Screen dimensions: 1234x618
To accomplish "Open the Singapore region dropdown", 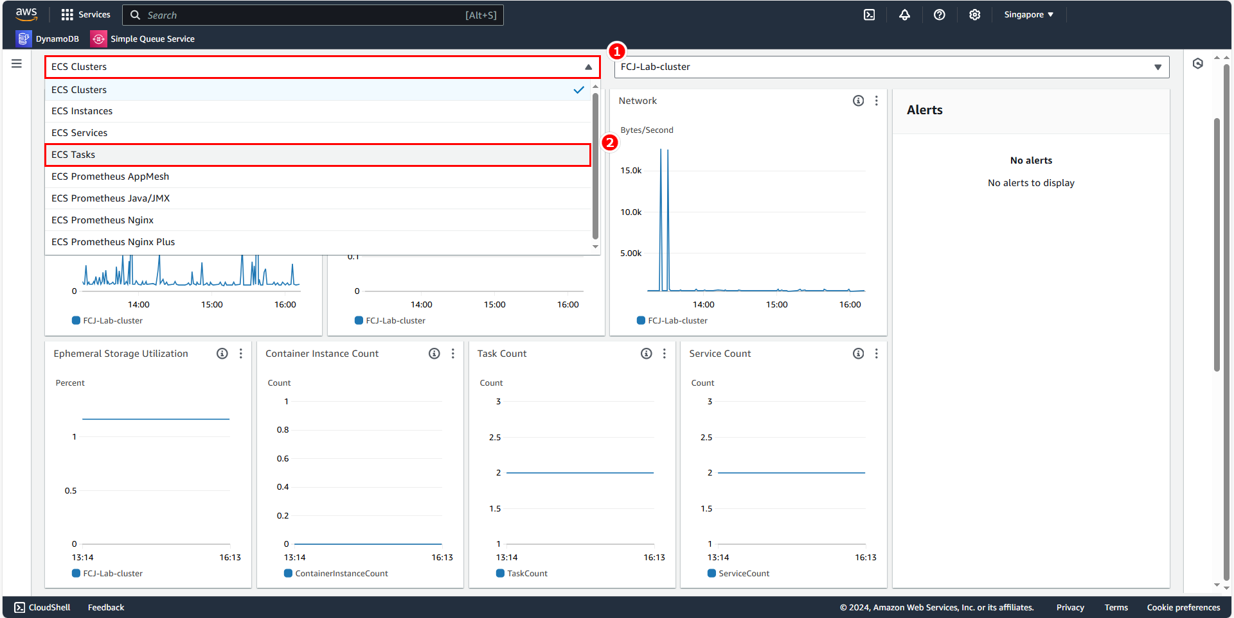I will tap(1028, 14).
